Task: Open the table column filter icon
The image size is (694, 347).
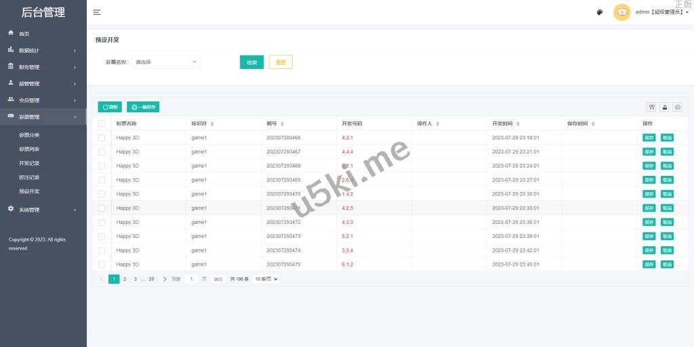Action: 651,107
